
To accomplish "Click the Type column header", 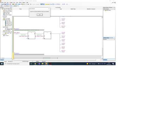I will [x=61, y=9].
